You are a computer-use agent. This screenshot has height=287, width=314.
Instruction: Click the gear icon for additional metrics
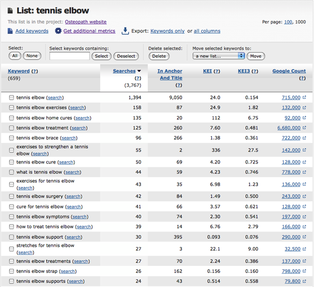point(58,31)
